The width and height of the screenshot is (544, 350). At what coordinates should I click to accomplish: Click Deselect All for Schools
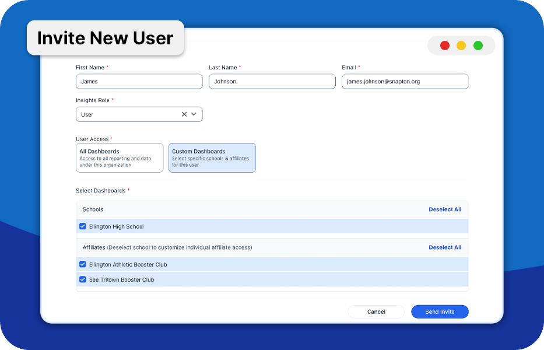[445, 209]
